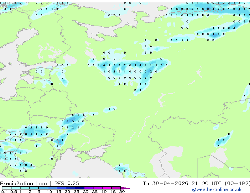Image resolution: width=250 pixels, height=193 pixels.
Task: Click the legend swatch between 20 and 25
Action: 70,188
